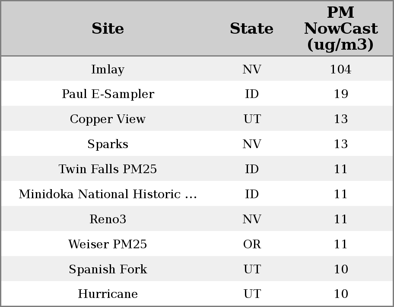Open the Spanish Fork site entry

coord(108,269)
